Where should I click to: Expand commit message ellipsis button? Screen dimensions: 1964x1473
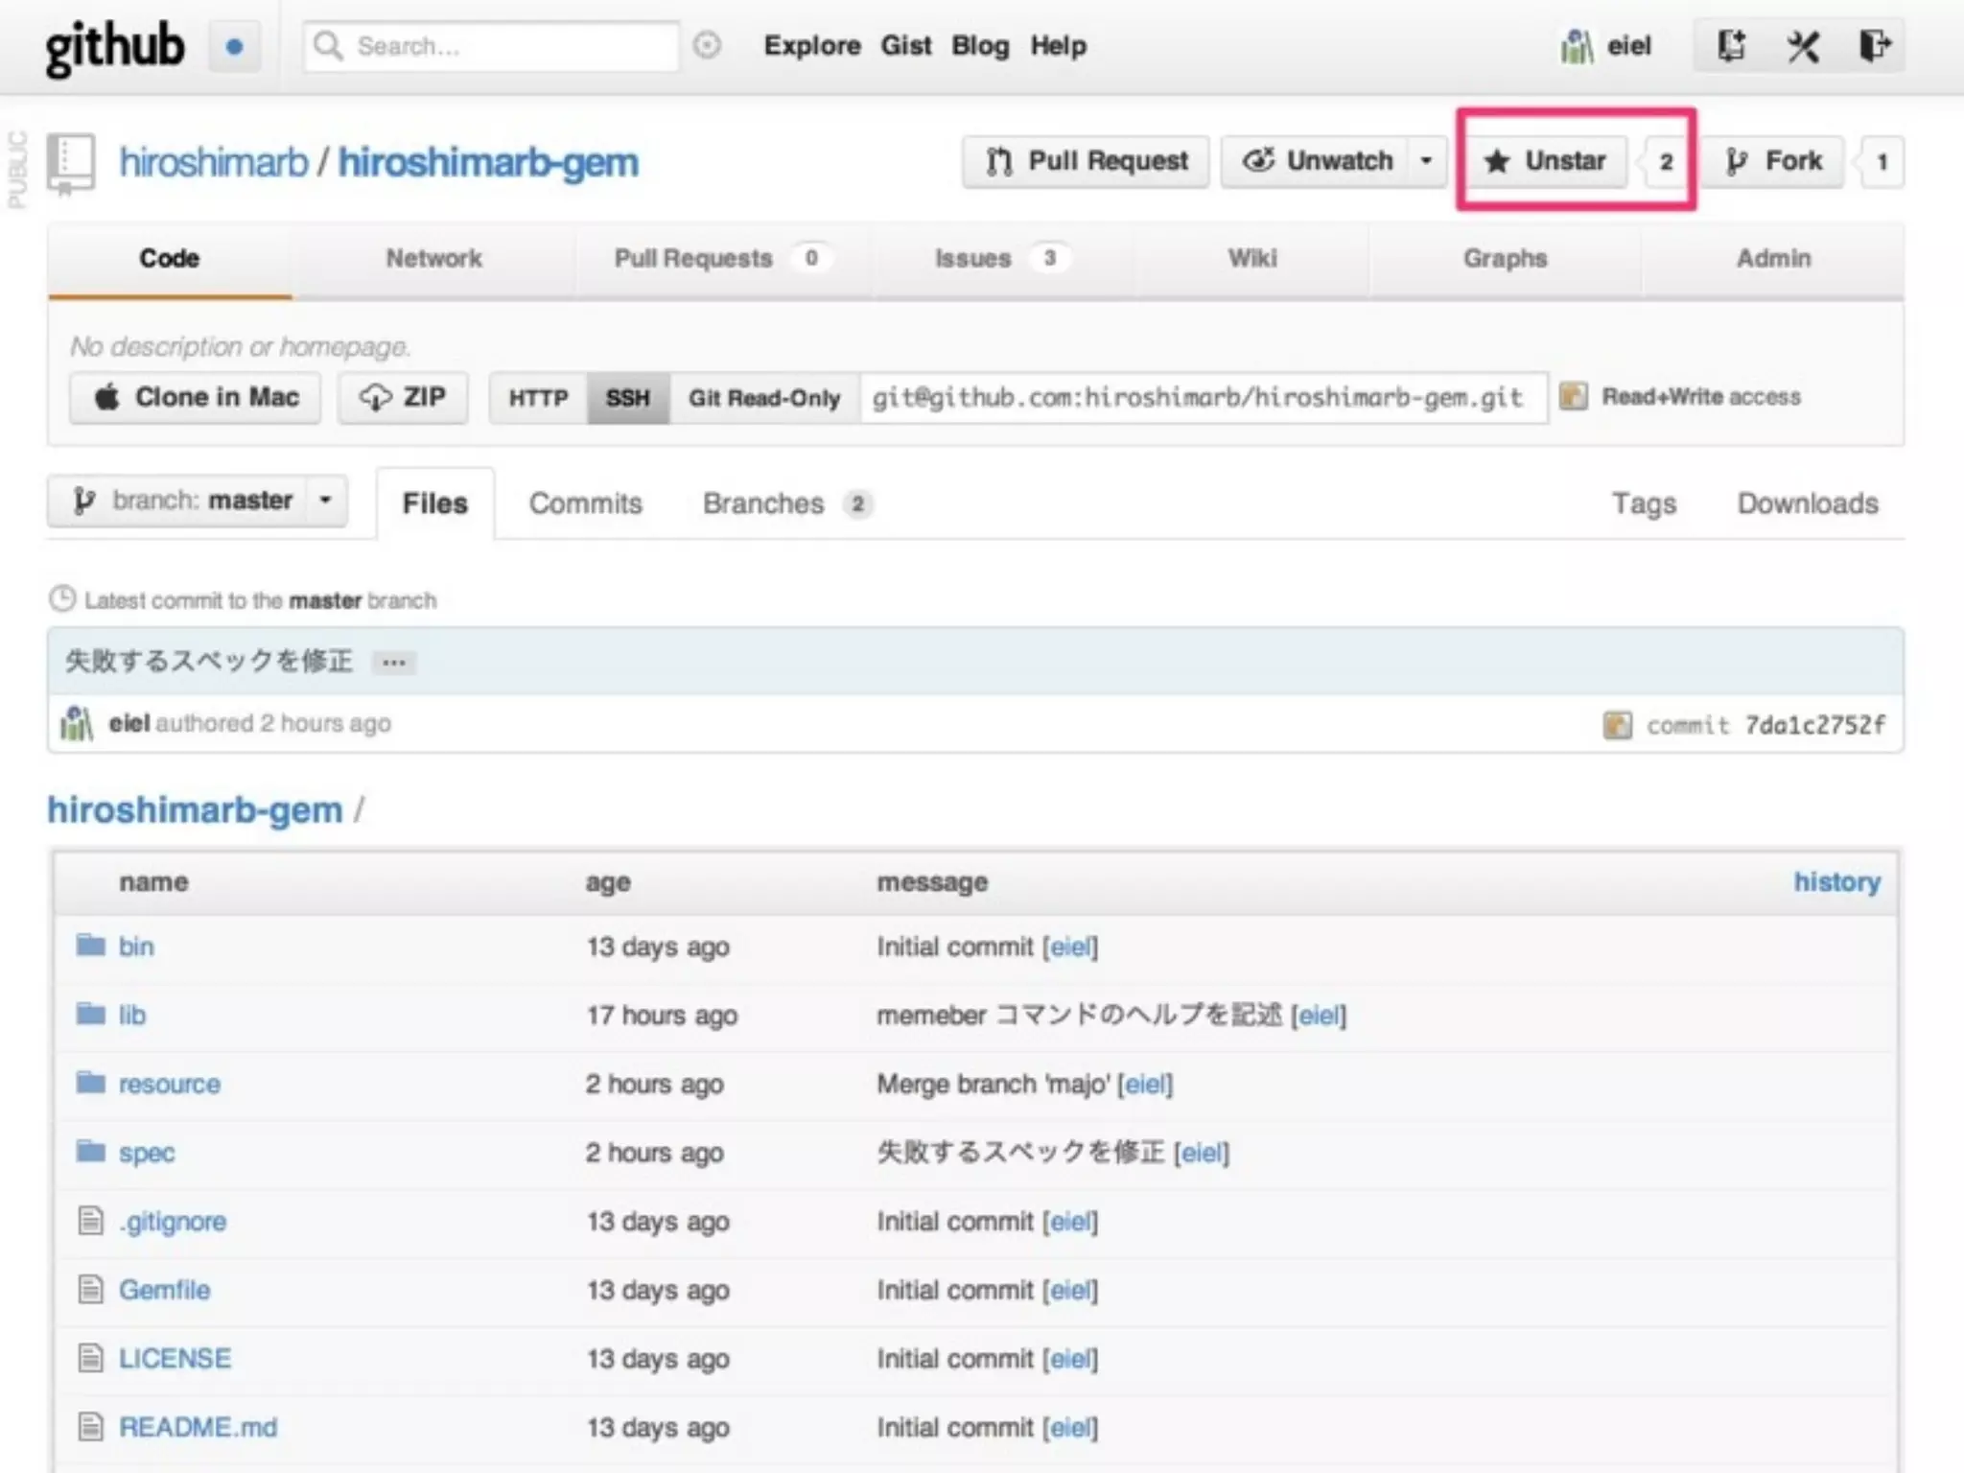(393, 663)
